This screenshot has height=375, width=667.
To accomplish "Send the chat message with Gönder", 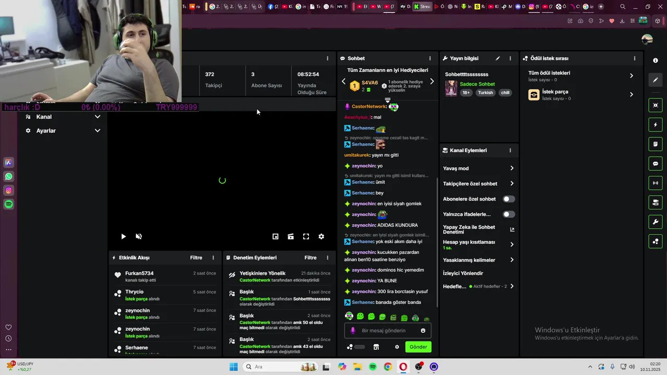I will [418, 347].
